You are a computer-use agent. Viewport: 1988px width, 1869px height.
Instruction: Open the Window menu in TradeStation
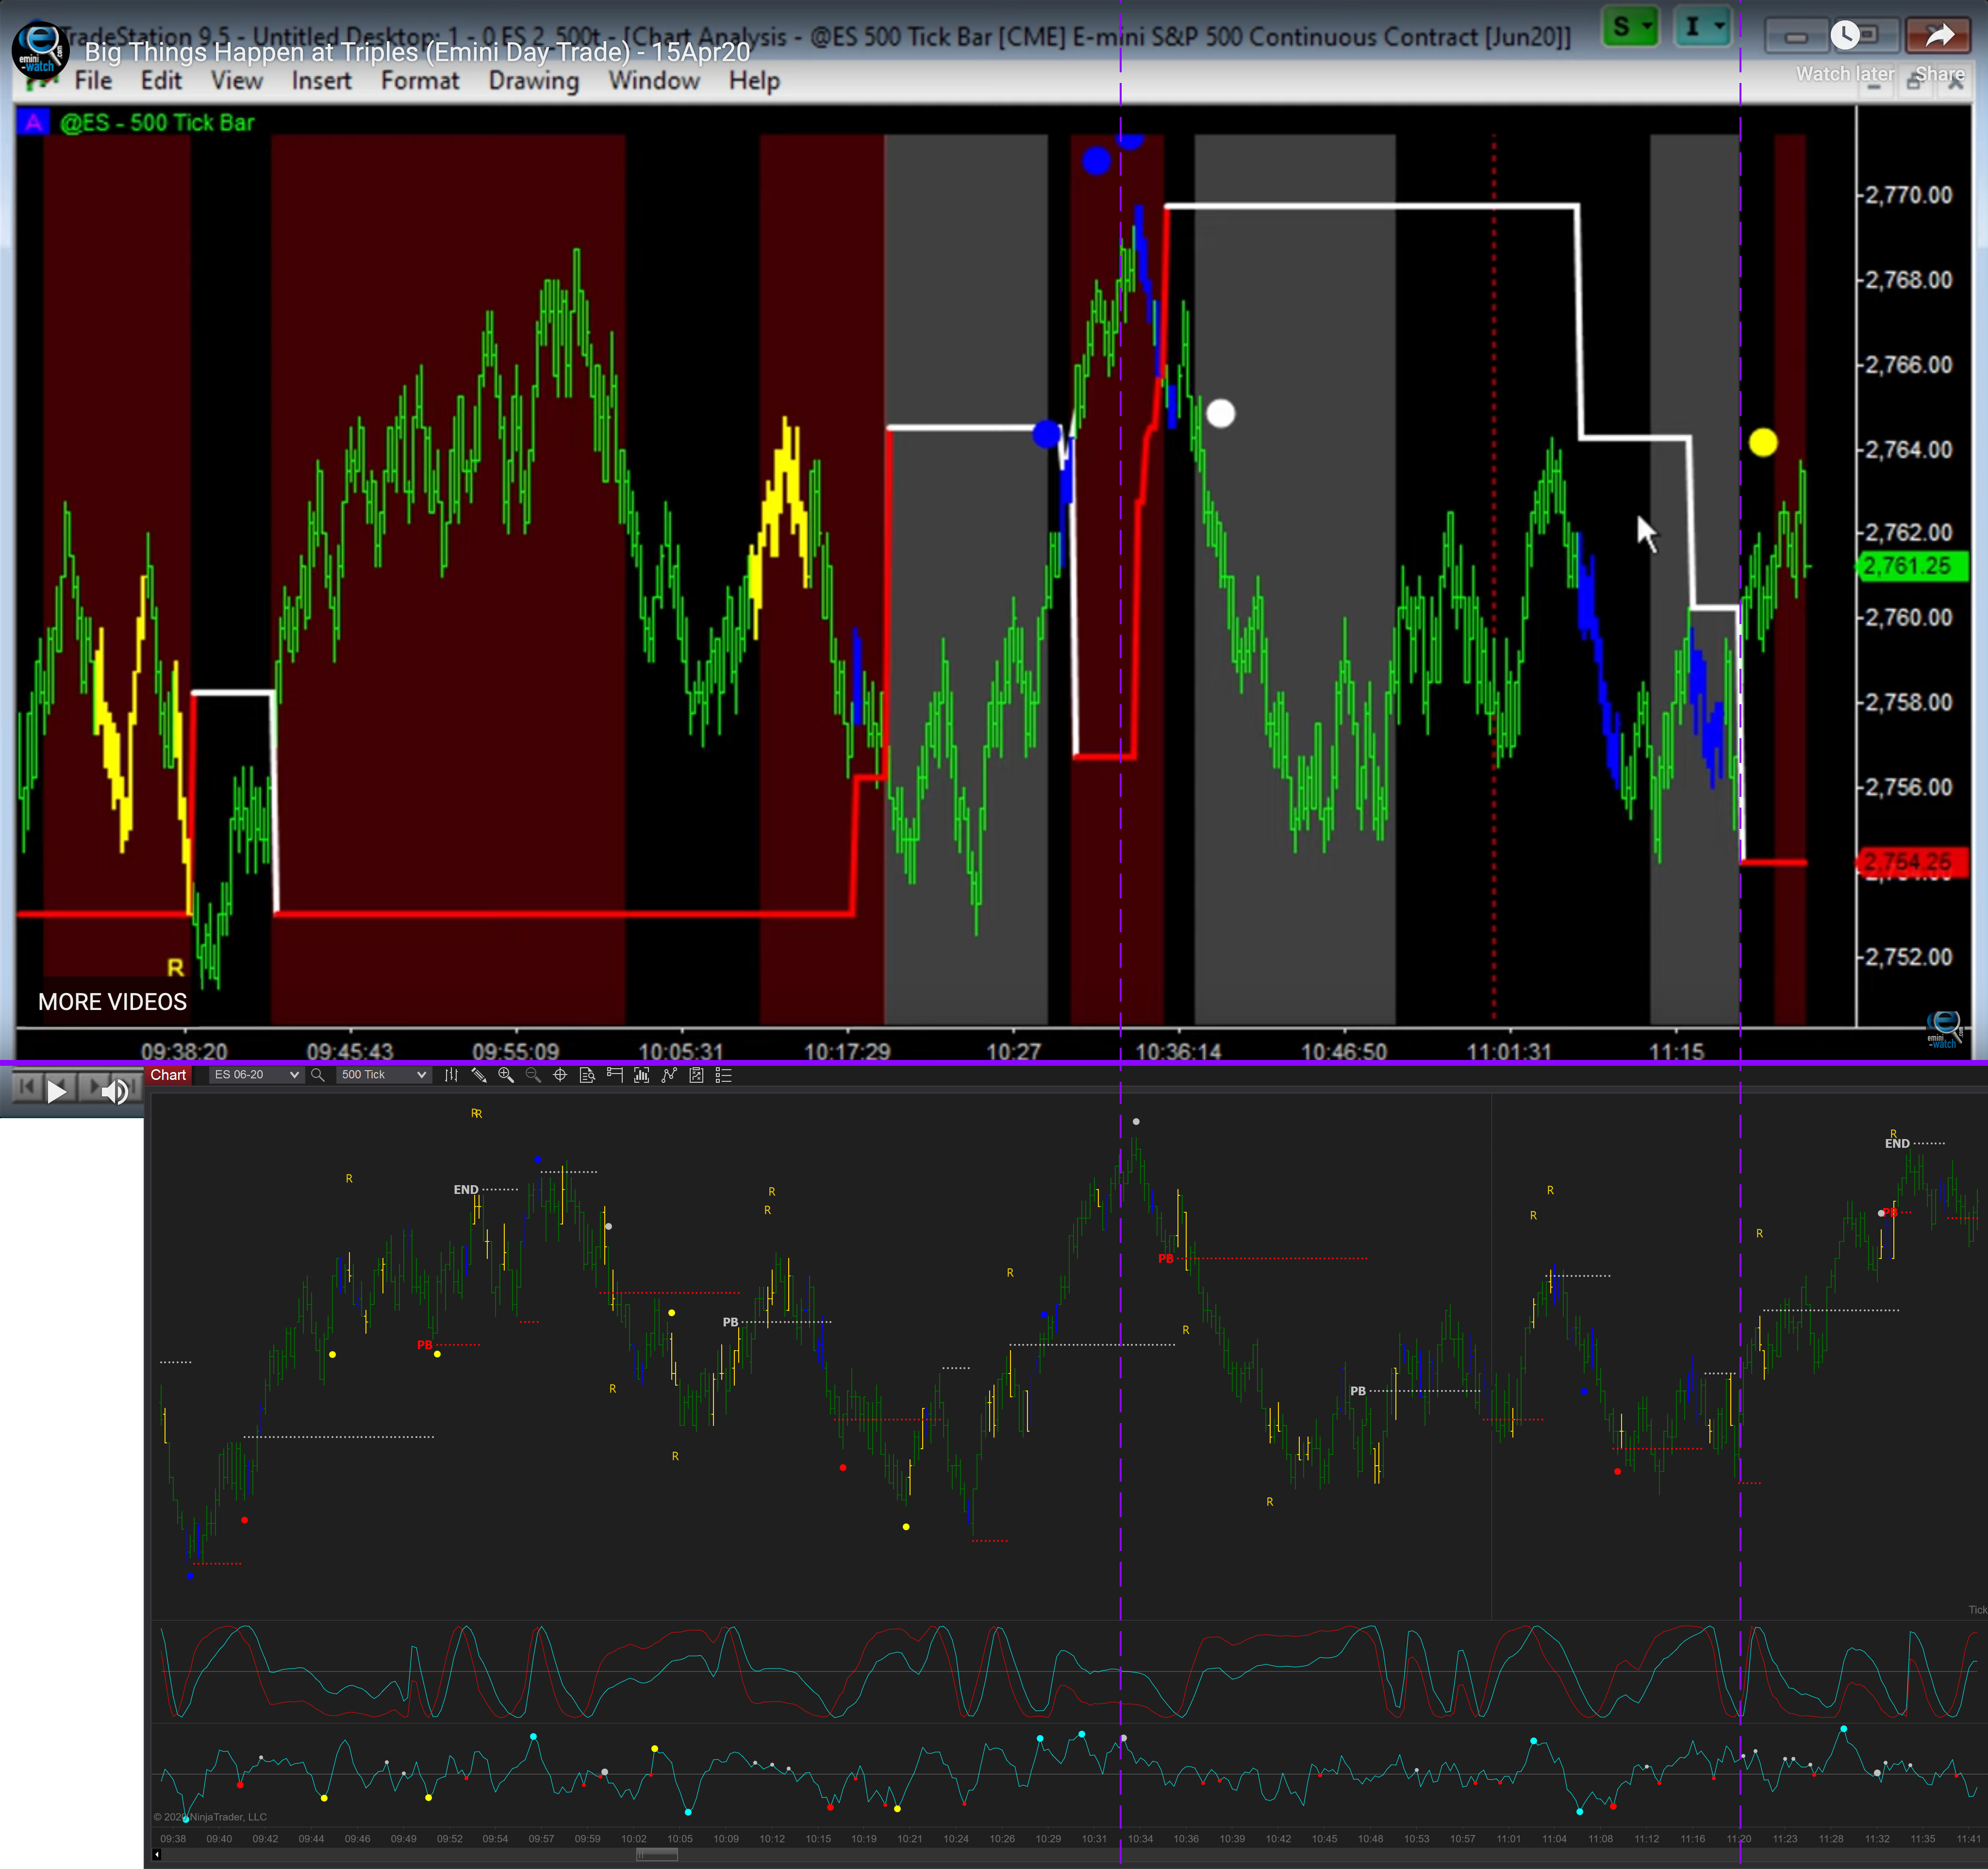(x=654, y=81)
